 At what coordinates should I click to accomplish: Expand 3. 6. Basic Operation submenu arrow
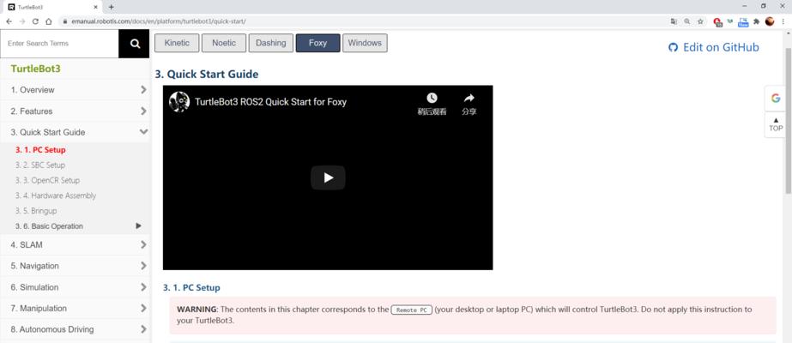click(x=138, y=226)
